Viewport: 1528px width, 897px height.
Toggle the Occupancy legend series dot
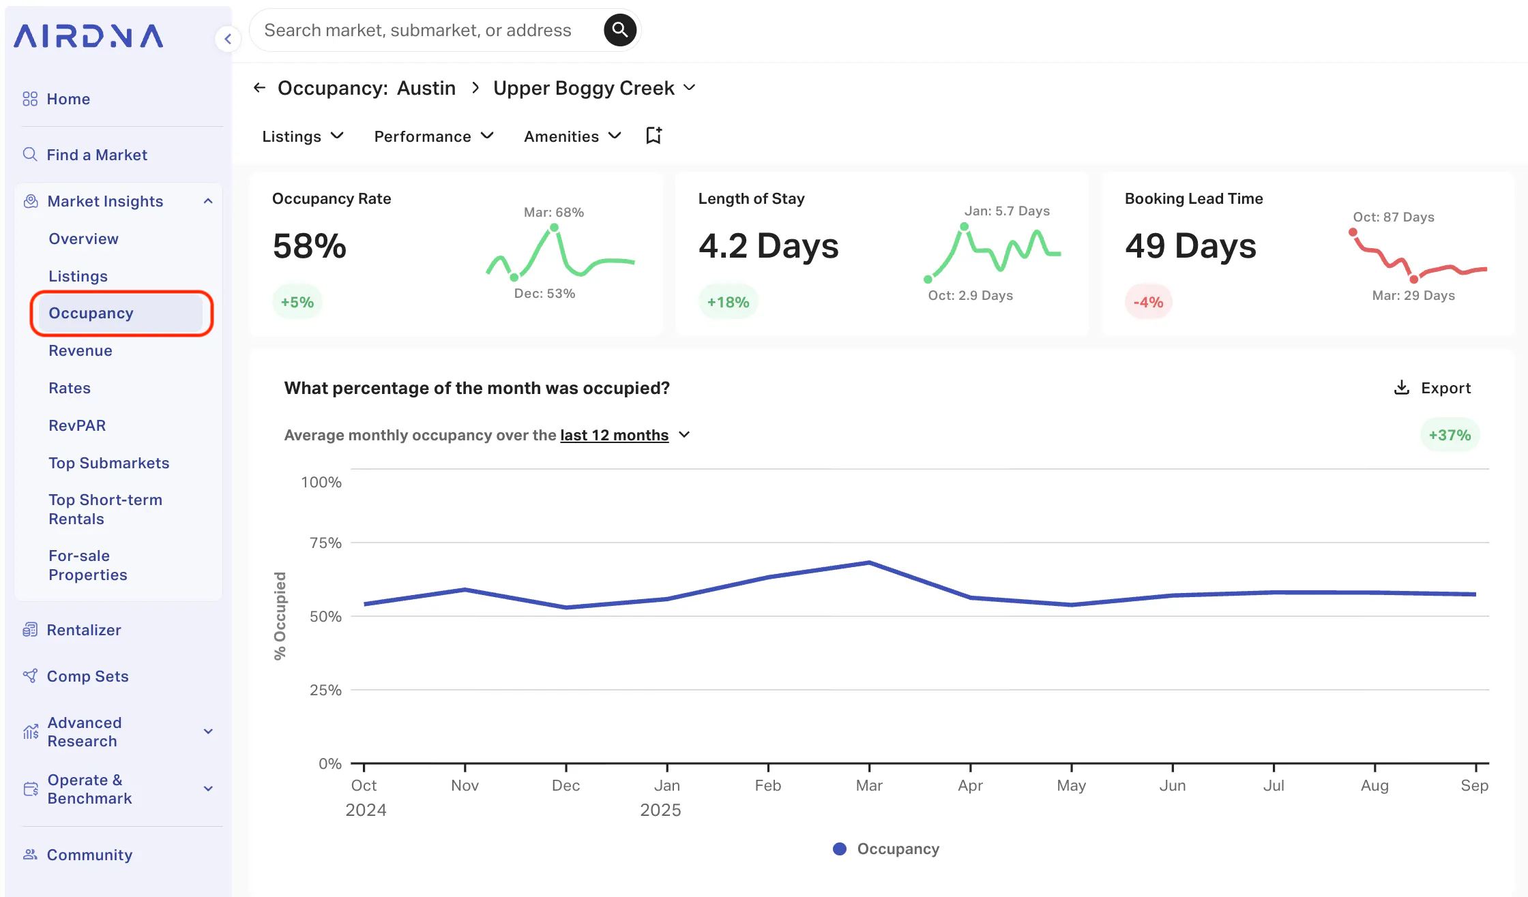point(840,849)
